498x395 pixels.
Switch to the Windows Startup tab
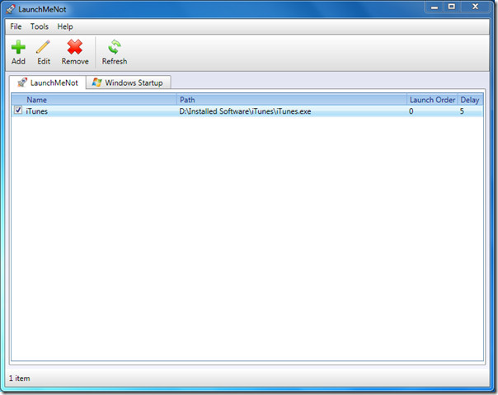click(x=129, y=82)
